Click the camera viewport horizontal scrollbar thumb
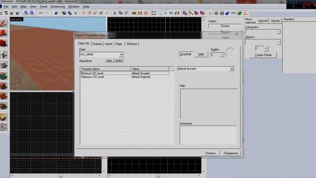Viewport: 316px width, 178px height. coord(60,176)
